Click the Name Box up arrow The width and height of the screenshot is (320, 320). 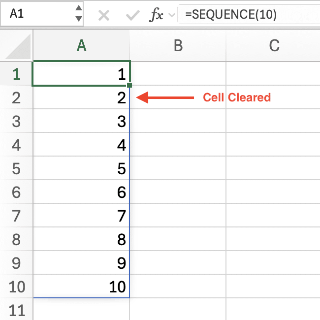click(79, 8)
